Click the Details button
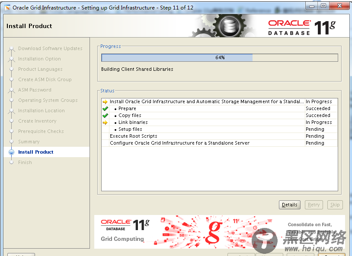The image size is (352, 256). click(x=289, y=205)
